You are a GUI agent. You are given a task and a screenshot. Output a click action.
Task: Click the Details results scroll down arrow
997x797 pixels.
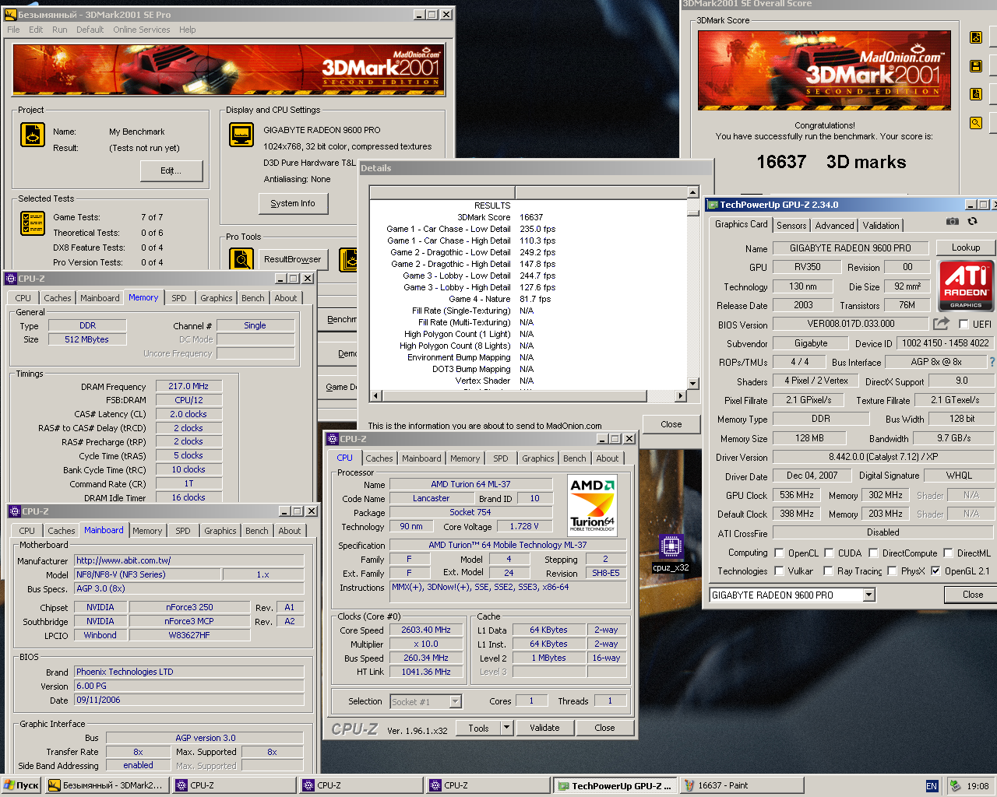pos(693,383)
